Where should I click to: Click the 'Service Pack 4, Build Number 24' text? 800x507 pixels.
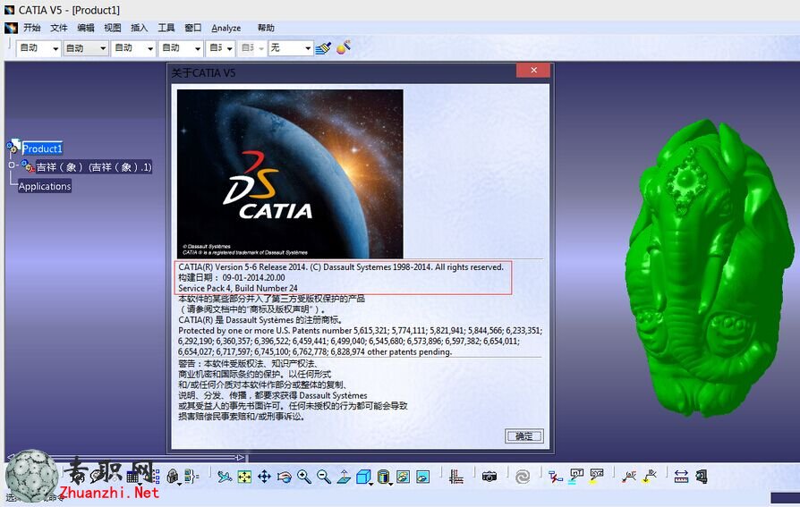click(x=238, y=288)
